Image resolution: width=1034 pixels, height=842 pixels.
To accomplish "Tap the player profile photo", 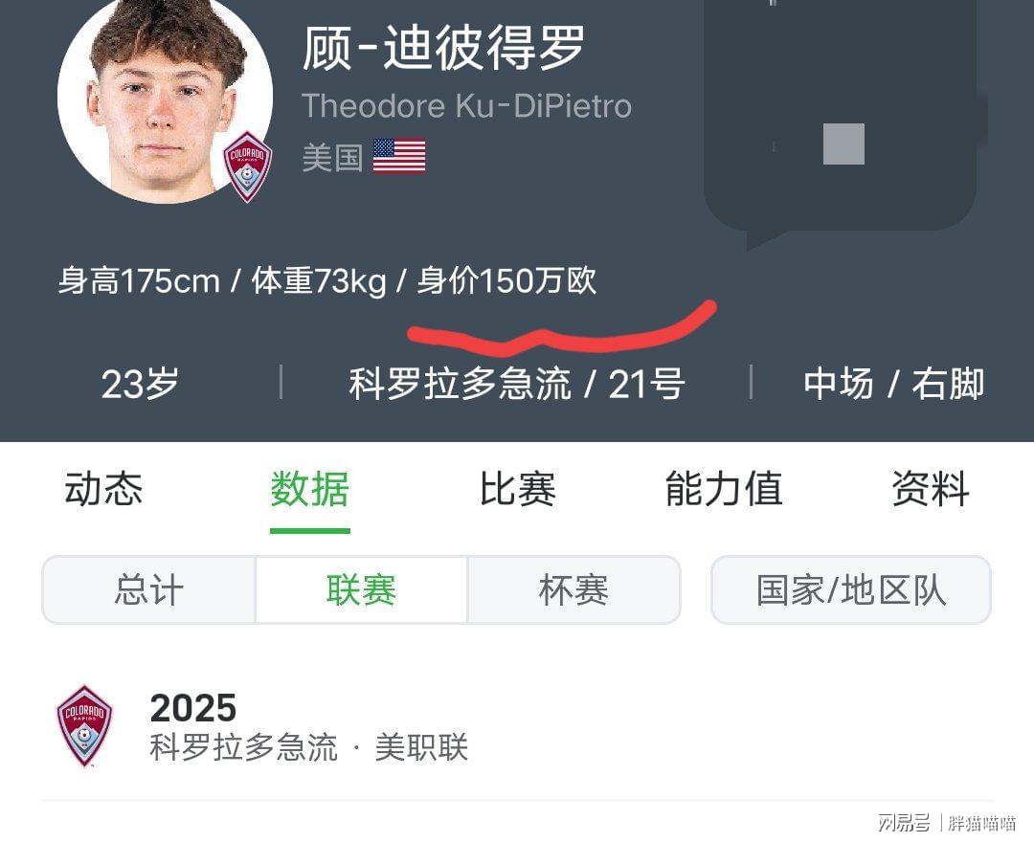I will click(165, 99).
